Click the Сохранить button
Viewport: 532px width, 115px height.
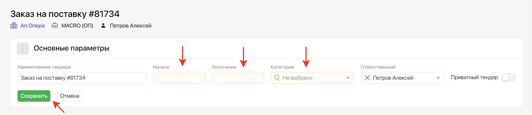(x=34, y=96)
